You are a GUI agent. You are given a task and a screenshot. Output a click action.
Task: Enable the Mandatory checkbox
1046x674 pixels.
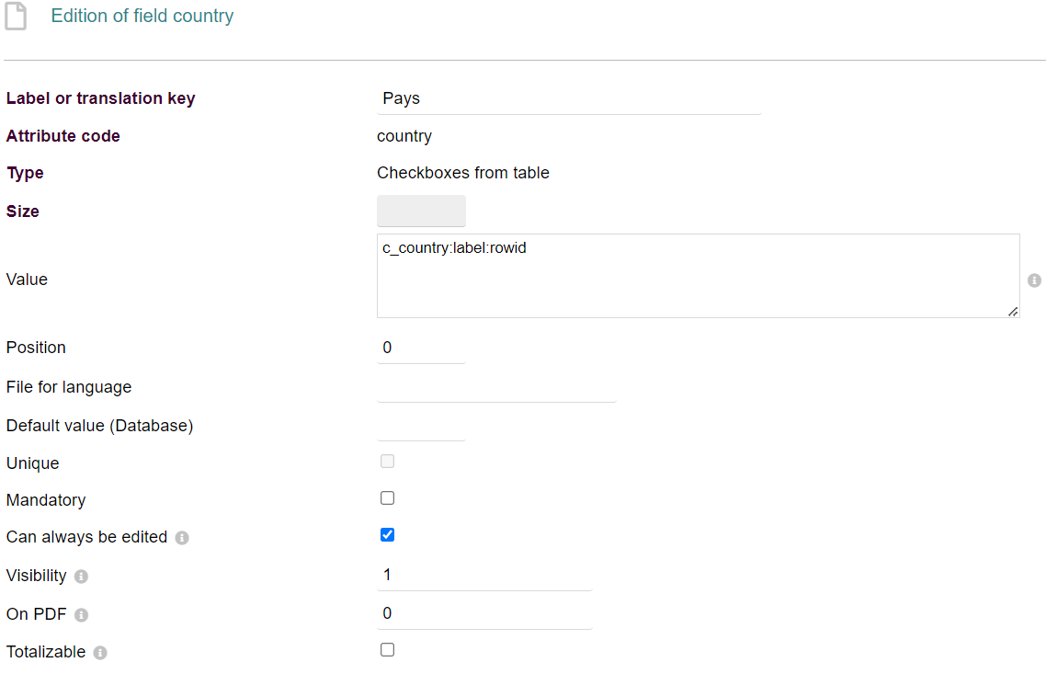(387, 498)
